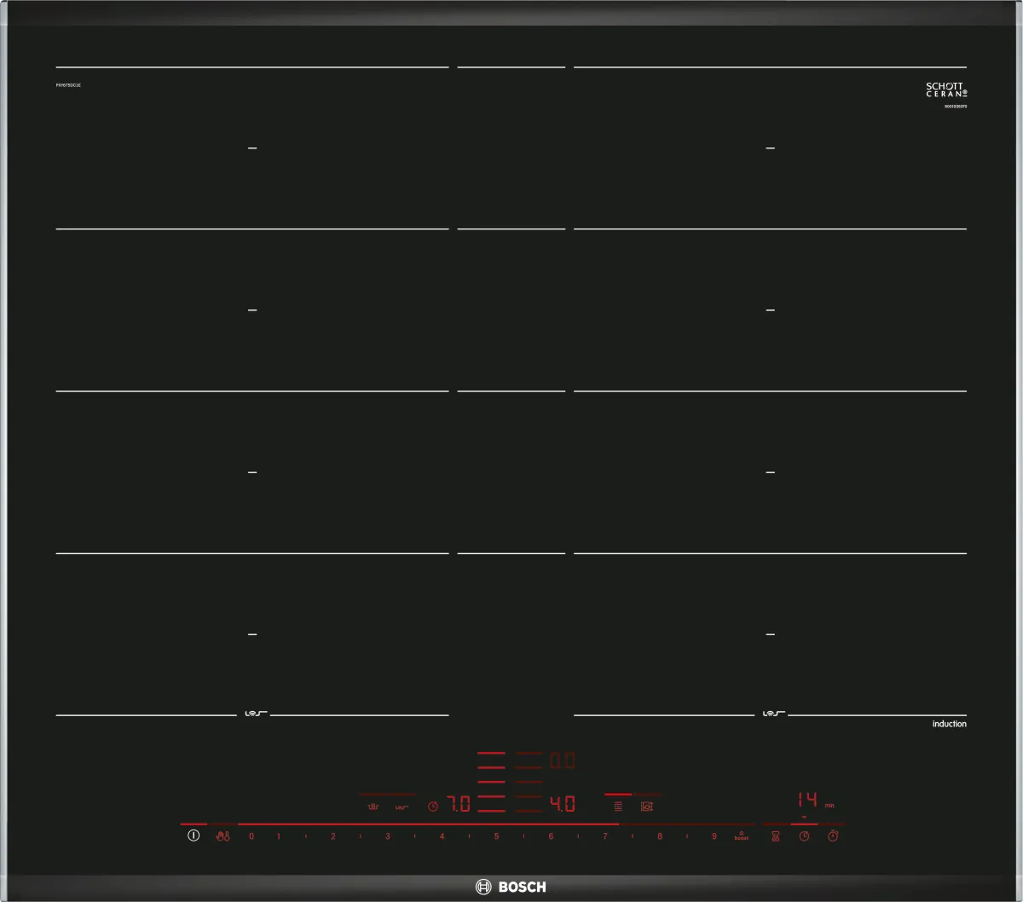Image resolution: width=1023 pixels, height=902 pixels.
Task: Choose power level 9 on the scale
Action: click(714, 837)
